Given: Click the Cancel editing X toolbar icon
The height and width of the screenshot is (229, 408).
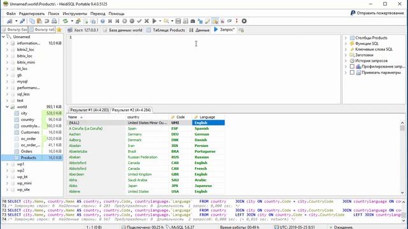Looking at the screenshot, I should pos(147,21).
